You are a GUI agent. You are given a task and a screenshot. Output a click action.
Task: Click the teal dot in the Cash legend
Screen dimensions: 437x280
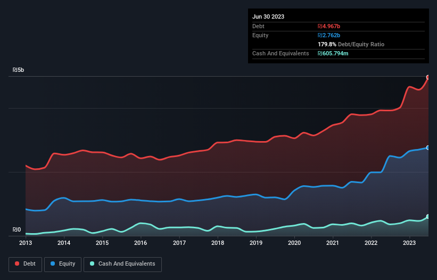click(92, 264)
